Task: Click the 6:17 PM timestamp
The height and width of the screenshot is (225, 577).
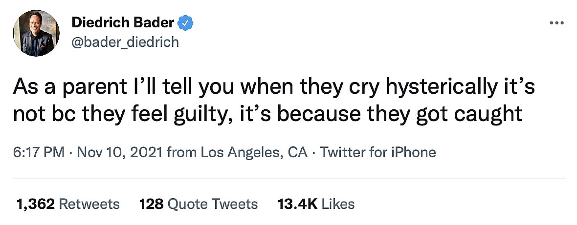Action: point(39,153)
